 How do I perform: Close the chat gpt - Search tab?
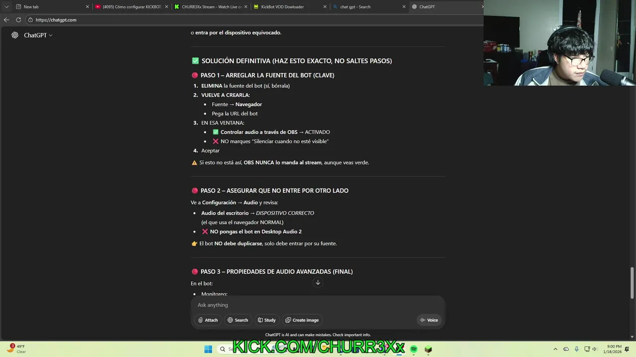click(x=404, y=7)
